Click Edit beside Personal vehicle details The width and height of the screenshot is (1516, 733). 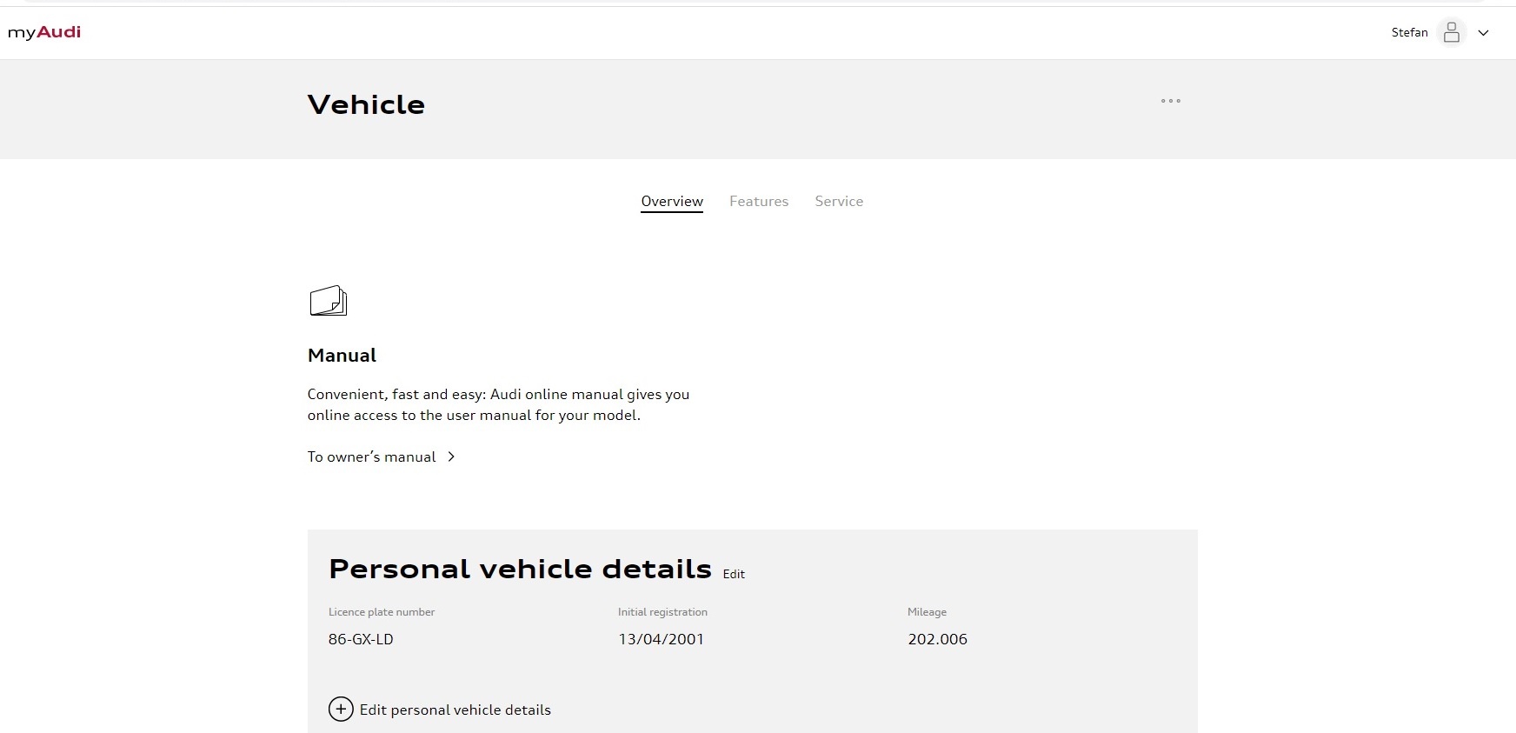point(734,574)
